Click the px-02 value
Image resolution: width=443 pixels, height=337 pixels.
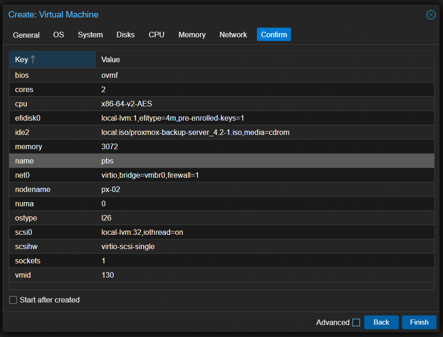[x=111, y=189]
